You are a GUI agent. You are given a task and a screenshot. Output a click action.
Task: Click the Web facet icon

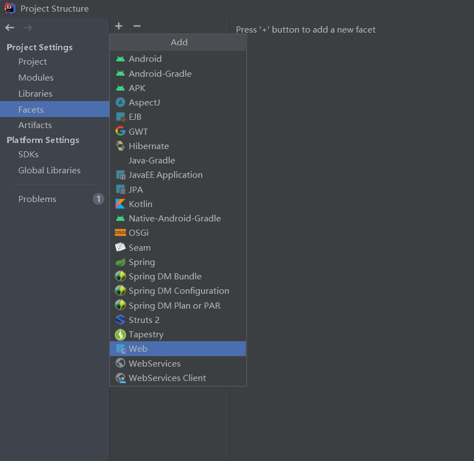121,349
